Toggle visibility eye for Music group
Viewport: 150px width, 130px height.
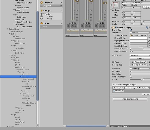click(x=41, y=19)
